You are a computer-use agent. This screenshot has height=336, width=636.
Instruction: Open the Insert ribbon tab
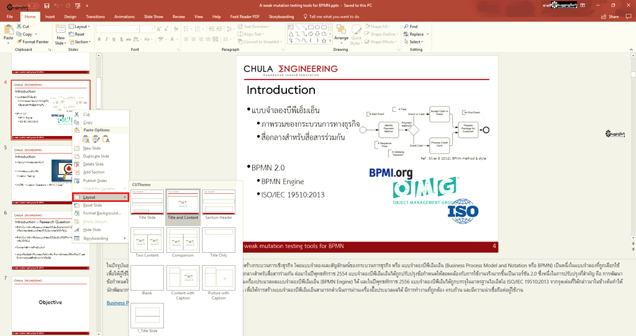(50, 17)
